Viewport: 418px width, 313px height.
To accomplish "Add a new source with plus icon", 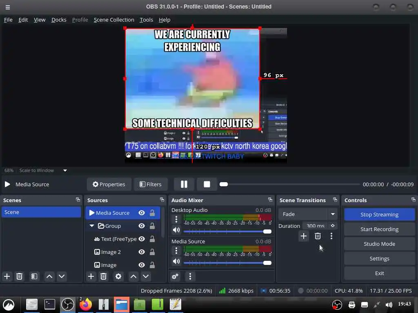I will pyautogui.click(x=91, y=276).
